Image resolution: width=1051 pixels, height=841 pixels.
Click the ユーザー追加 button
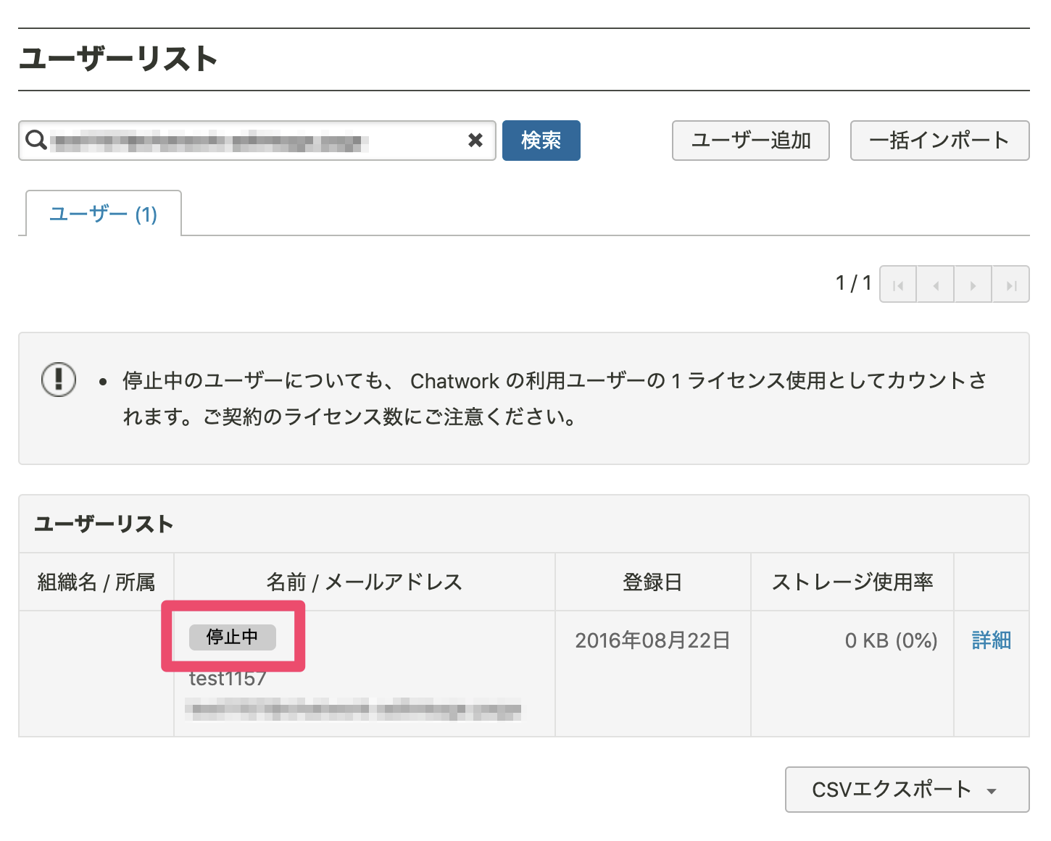pyautogui.click(x=750, y=141)
